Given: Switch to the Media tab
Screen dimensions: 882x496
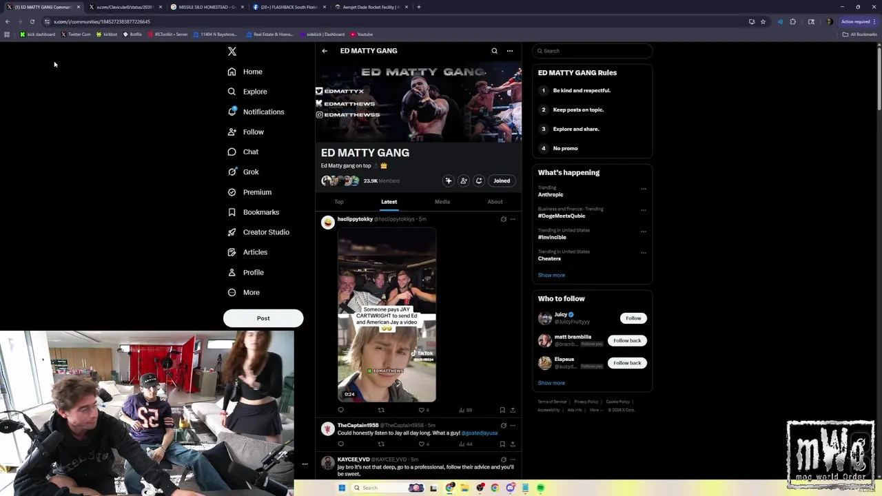Looking at the screenshot, I should coord(442,202).
